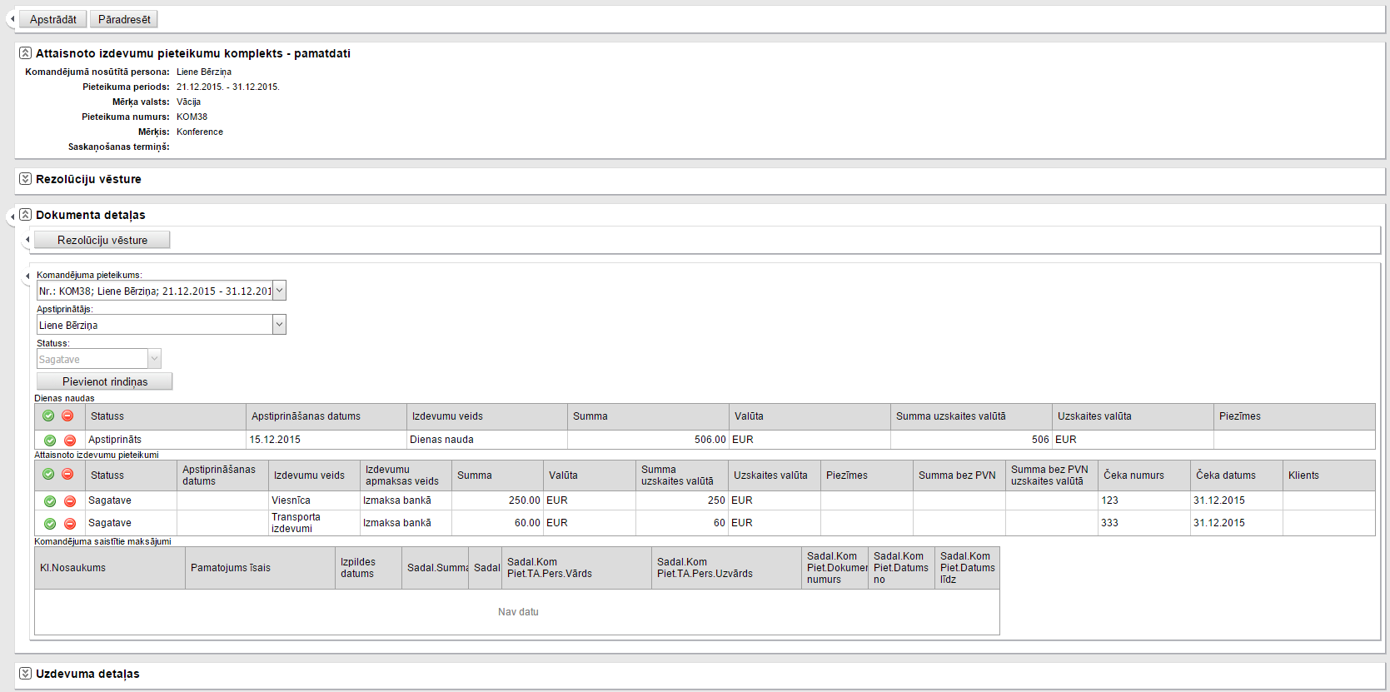Click the Apstrādāt button
Screen dimensions: 1390x692
[x=53, y=19]
